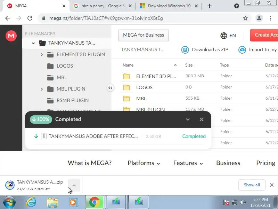Open Chrome tab search dropdown arrow

point(237,6)
